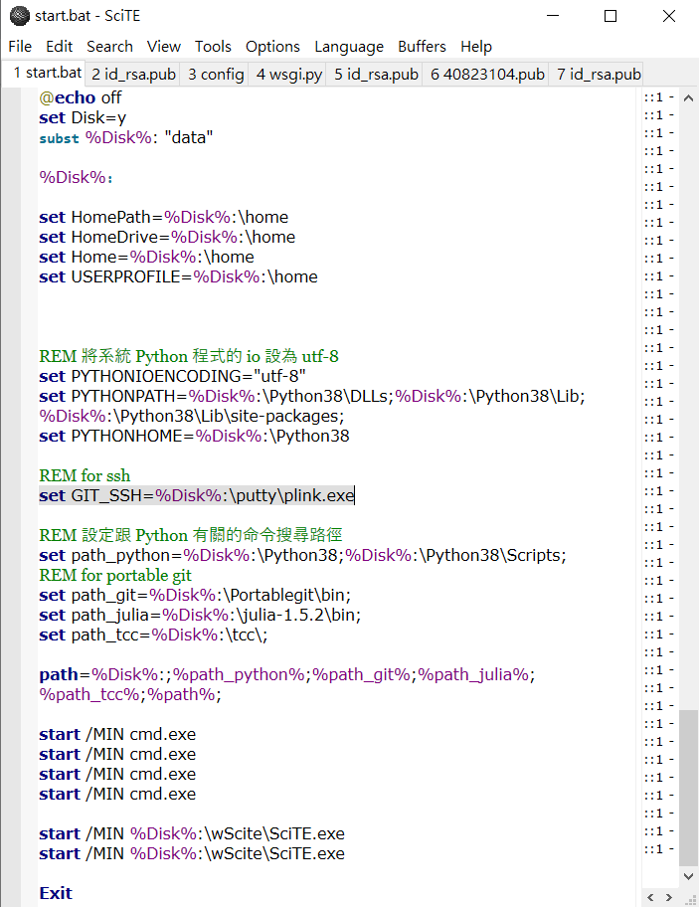699x907 pixels.
Task: Click the 'set GIT_SSH' plink.exe line
Action: point(197,495)
